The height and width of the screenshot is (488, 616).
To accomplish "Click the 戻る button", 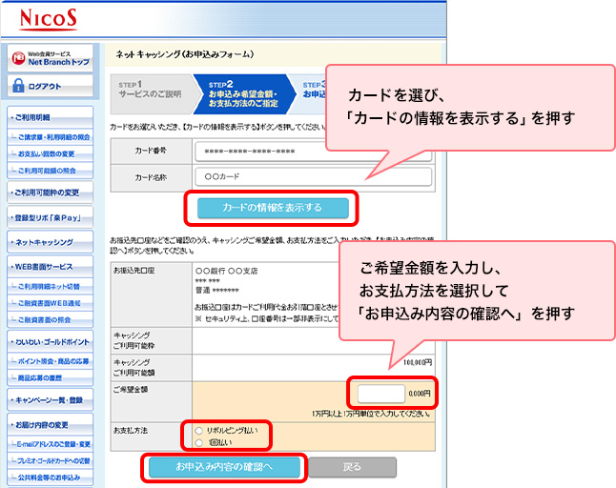I will click(352, 467).
